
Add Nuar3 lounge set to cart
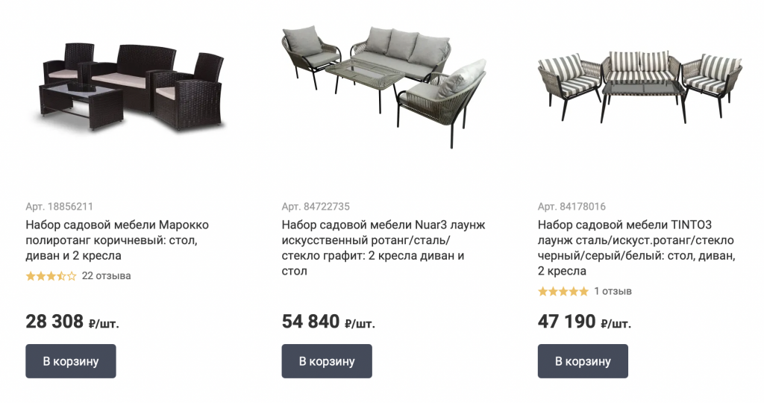pos(327,361)
